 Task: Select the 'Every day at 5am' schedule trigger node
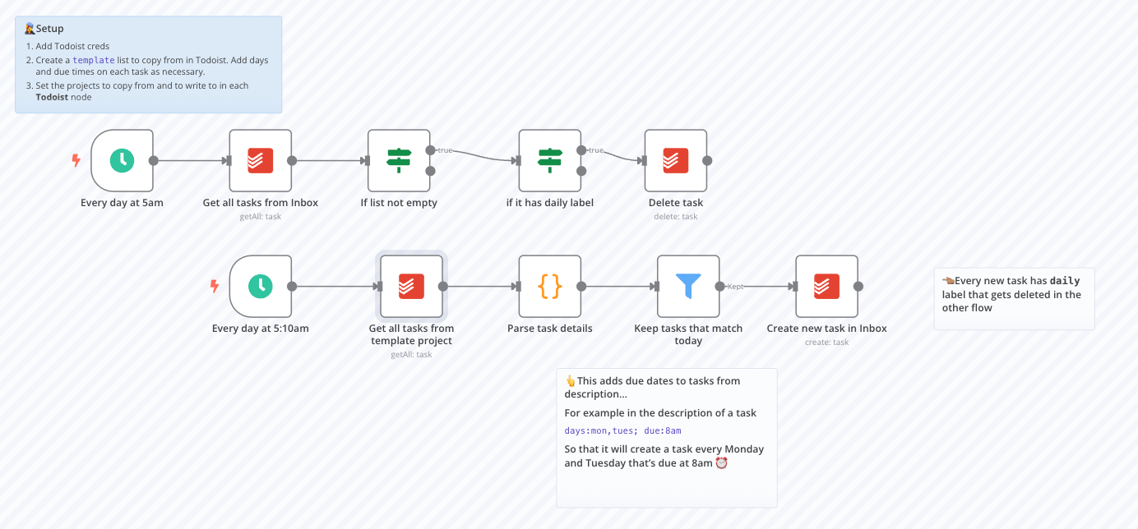pyautogui.click(x=122, y=160)
